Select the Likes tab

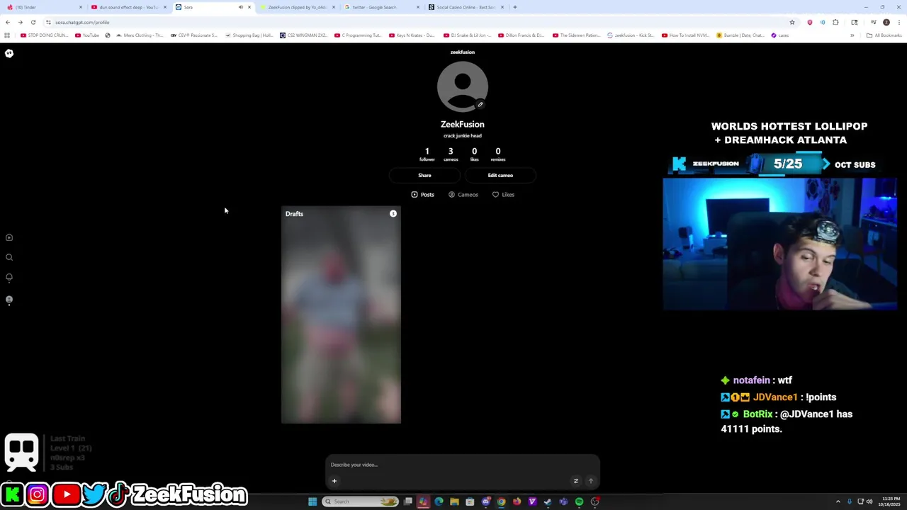click(503, 195)
